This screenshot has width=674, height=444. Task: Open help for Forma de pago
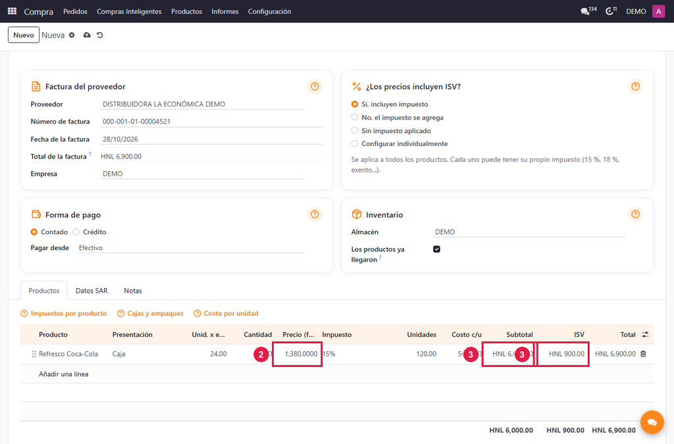point(315,214)
